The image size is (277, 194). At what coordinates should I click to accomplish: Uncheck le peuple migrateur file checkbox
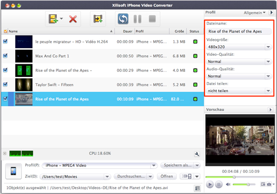(6, 42)
